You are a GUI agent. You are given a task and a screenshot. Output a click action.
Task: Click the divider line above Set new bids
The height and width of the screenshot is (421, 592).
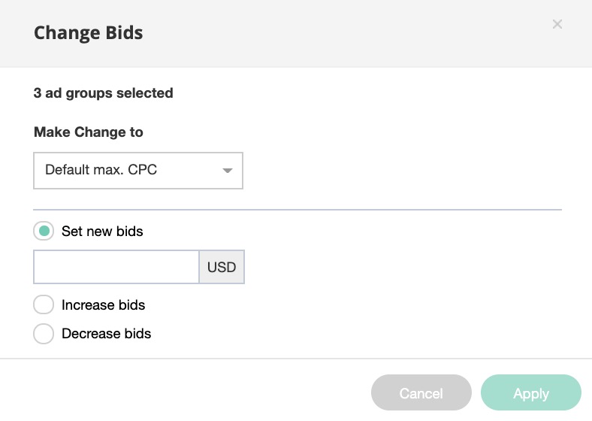click(298, 208)
